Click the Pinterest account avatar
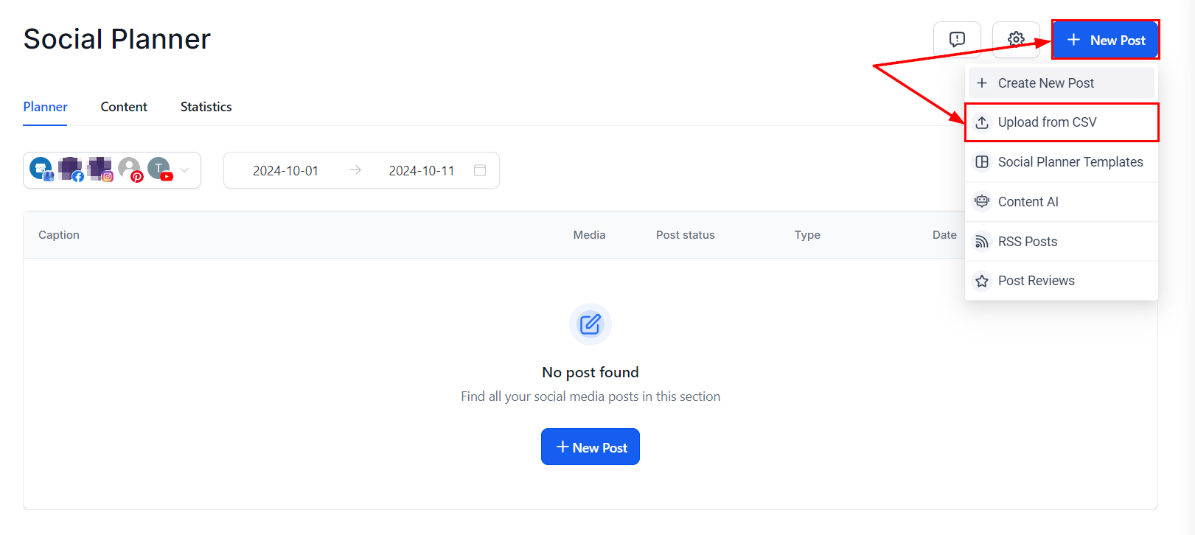 pyautogui.click(x=130, y=169)
